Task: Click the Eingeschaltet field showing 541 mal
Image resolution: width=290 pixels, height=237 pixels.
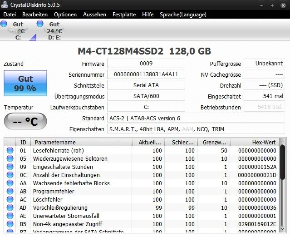Action: (265, 96)
